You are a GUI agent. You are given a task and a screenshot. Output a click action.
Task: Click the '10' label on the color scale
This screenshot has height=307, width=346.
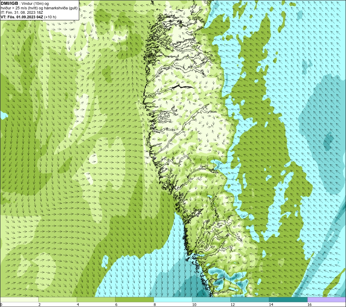(x=194, y=305)
